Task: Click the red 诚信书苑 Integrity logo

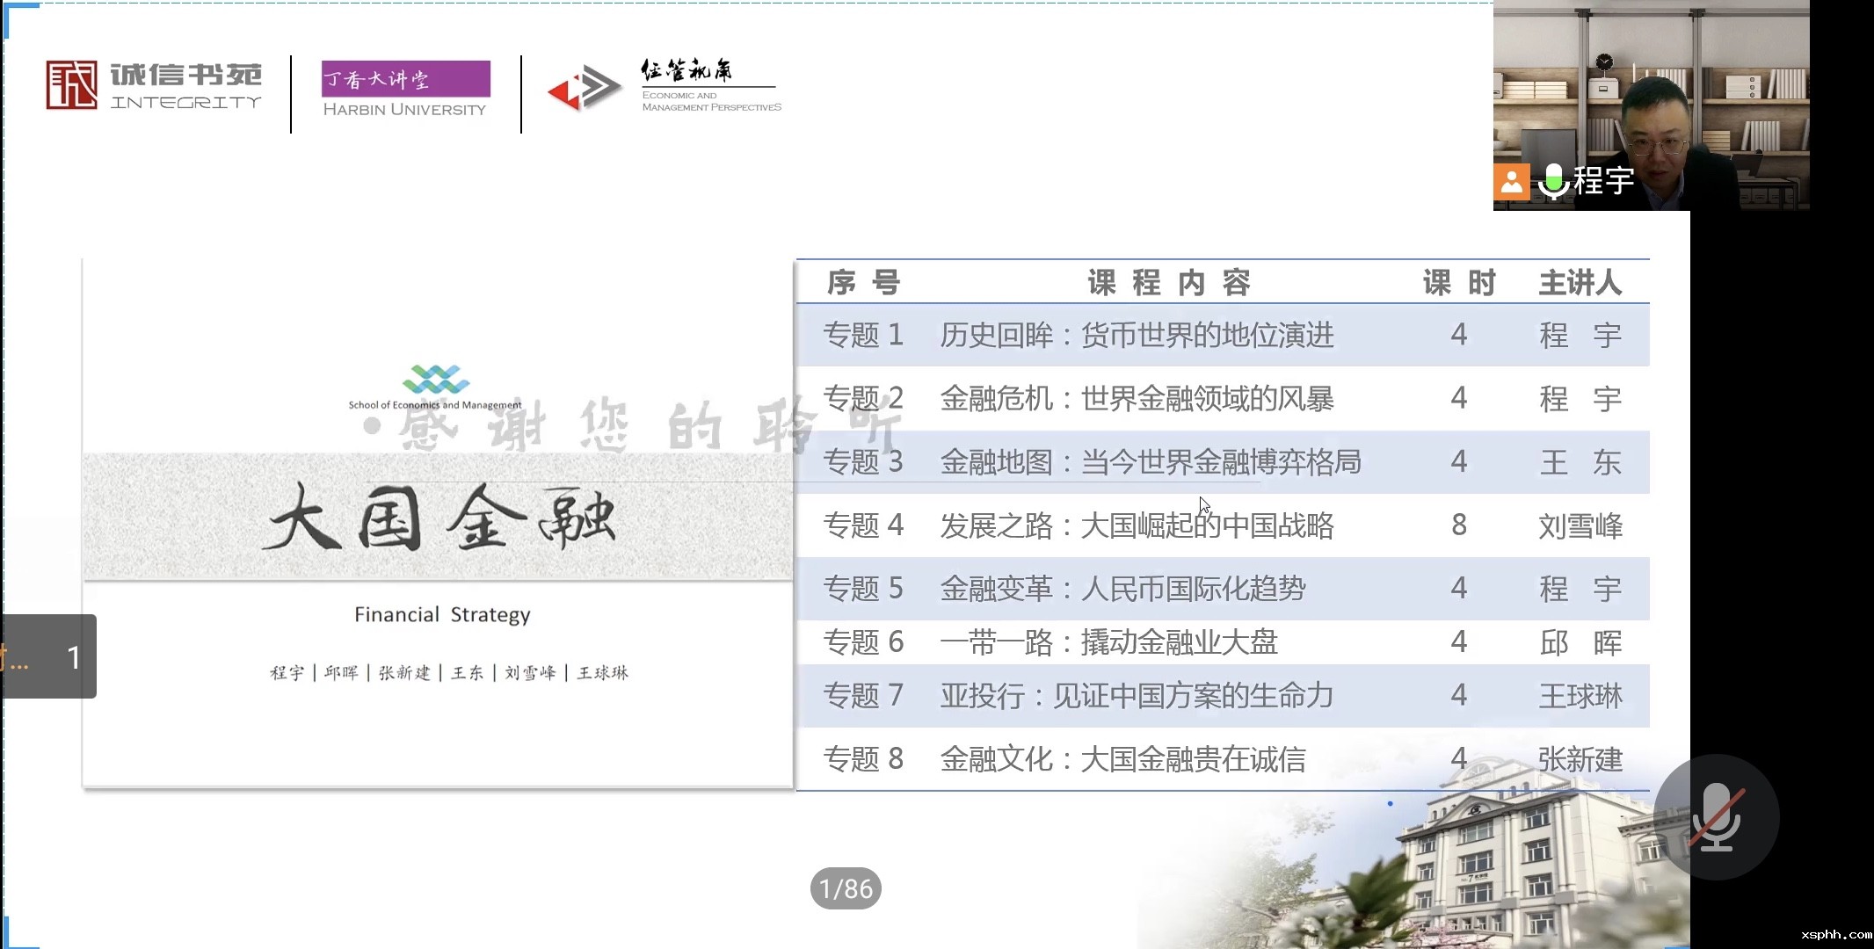Action: pyautogui.click(x=72, y=85)
